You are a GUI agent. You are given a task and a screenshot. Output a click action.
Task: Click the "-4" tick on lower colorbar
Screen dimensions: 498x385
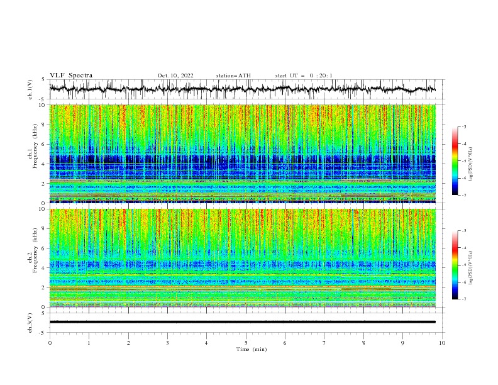pos(463,248)
